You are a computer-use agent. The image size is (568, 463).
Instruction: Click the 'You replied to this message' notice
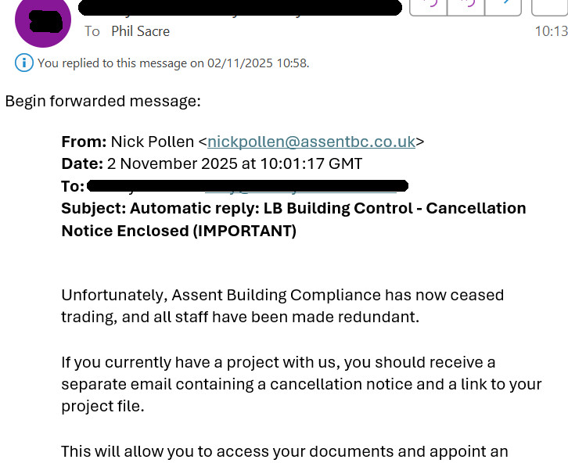[173, 63]
